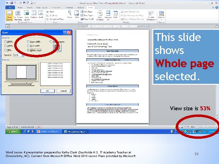Click the Windows start button

coord(13,132)
